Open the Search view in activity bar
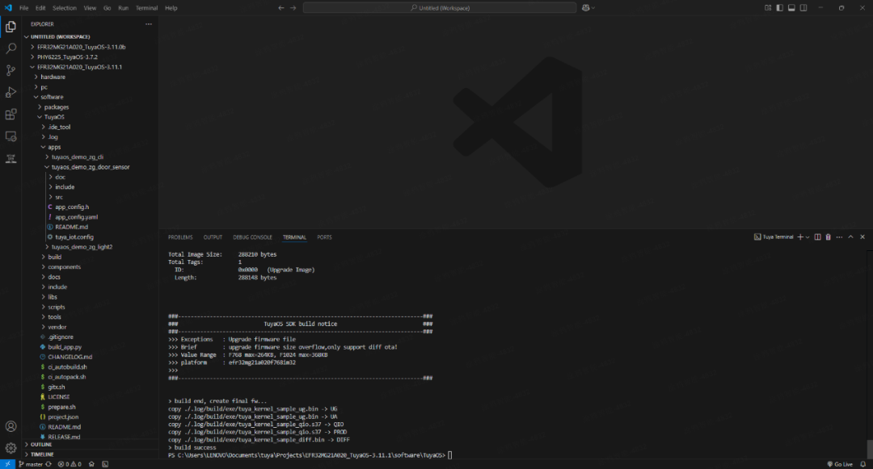Screen dimensions: 873x469 (x=11, y=48)
